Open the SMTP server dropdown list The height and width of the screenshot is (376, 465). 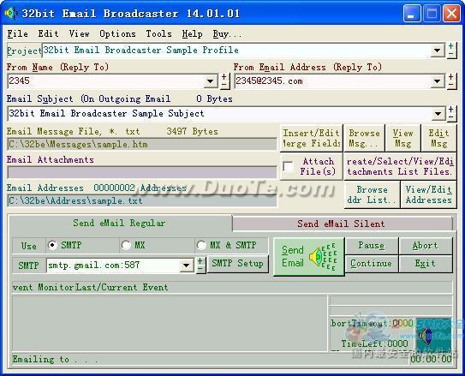pyautogui.click(x=186, y=265)
